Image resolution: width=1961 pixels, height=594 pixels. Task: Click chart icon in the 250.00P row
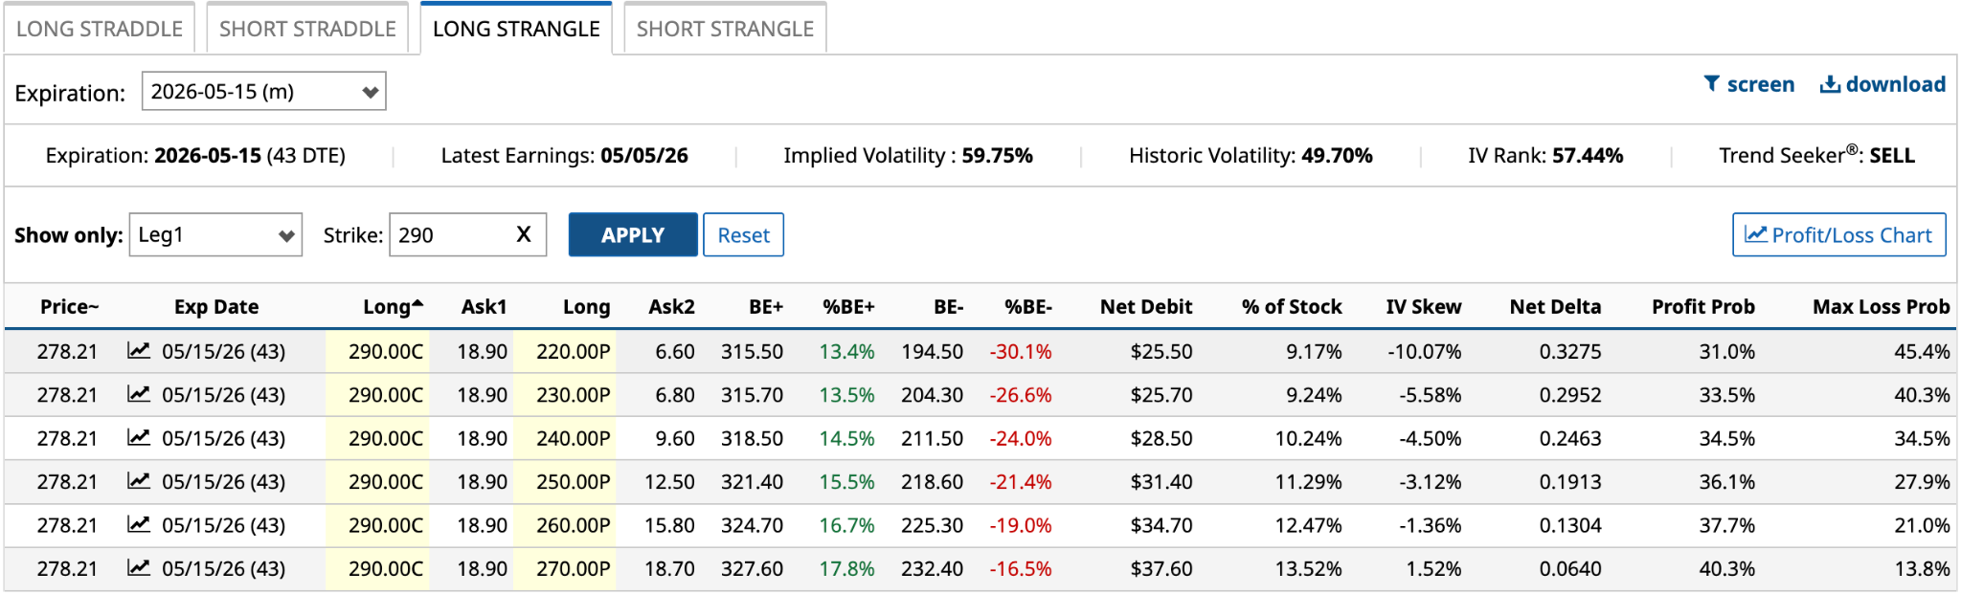(139, 481)
